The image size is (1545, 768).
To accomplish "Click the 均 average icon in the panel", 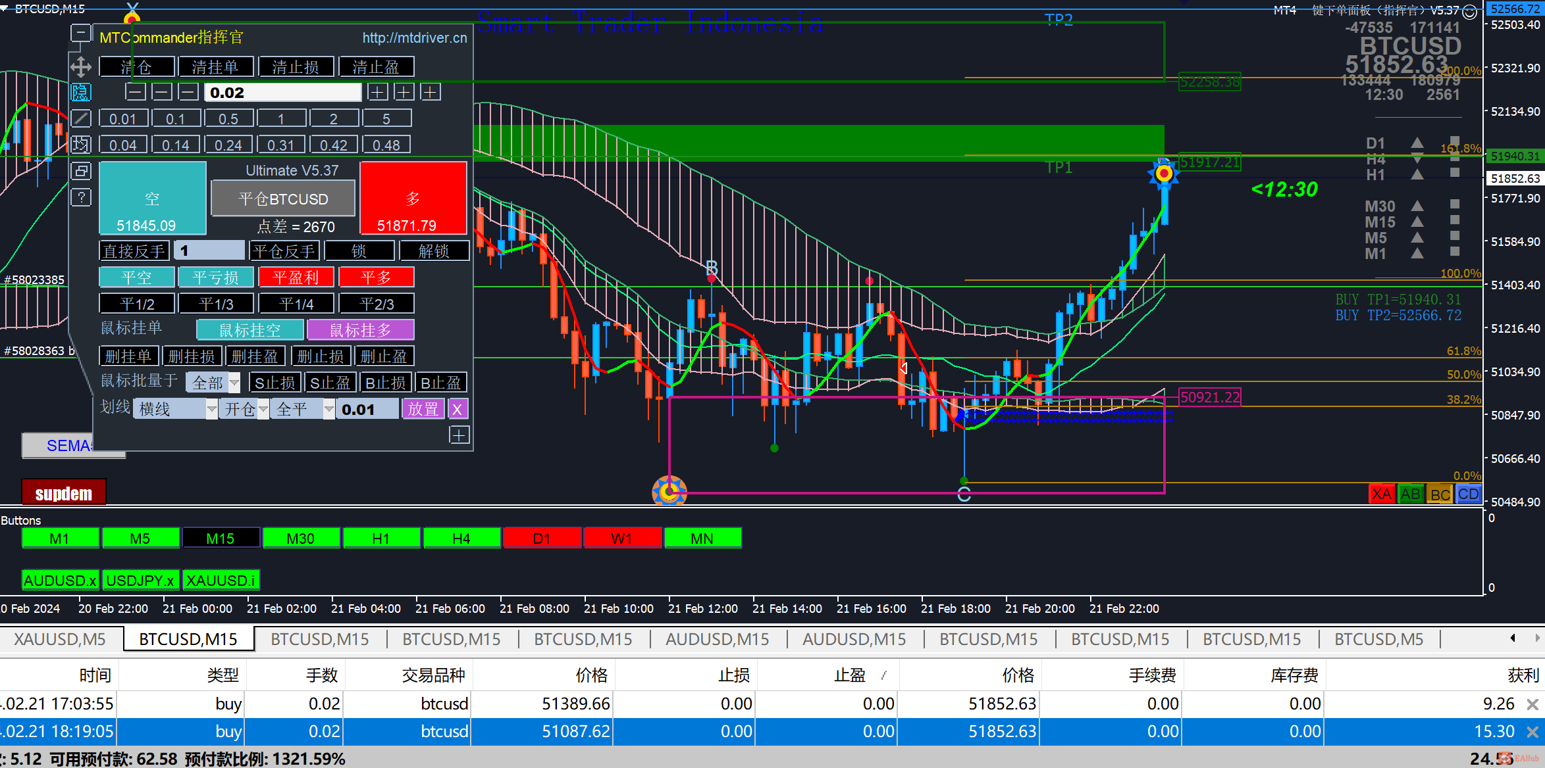I will tap(80, 145).
